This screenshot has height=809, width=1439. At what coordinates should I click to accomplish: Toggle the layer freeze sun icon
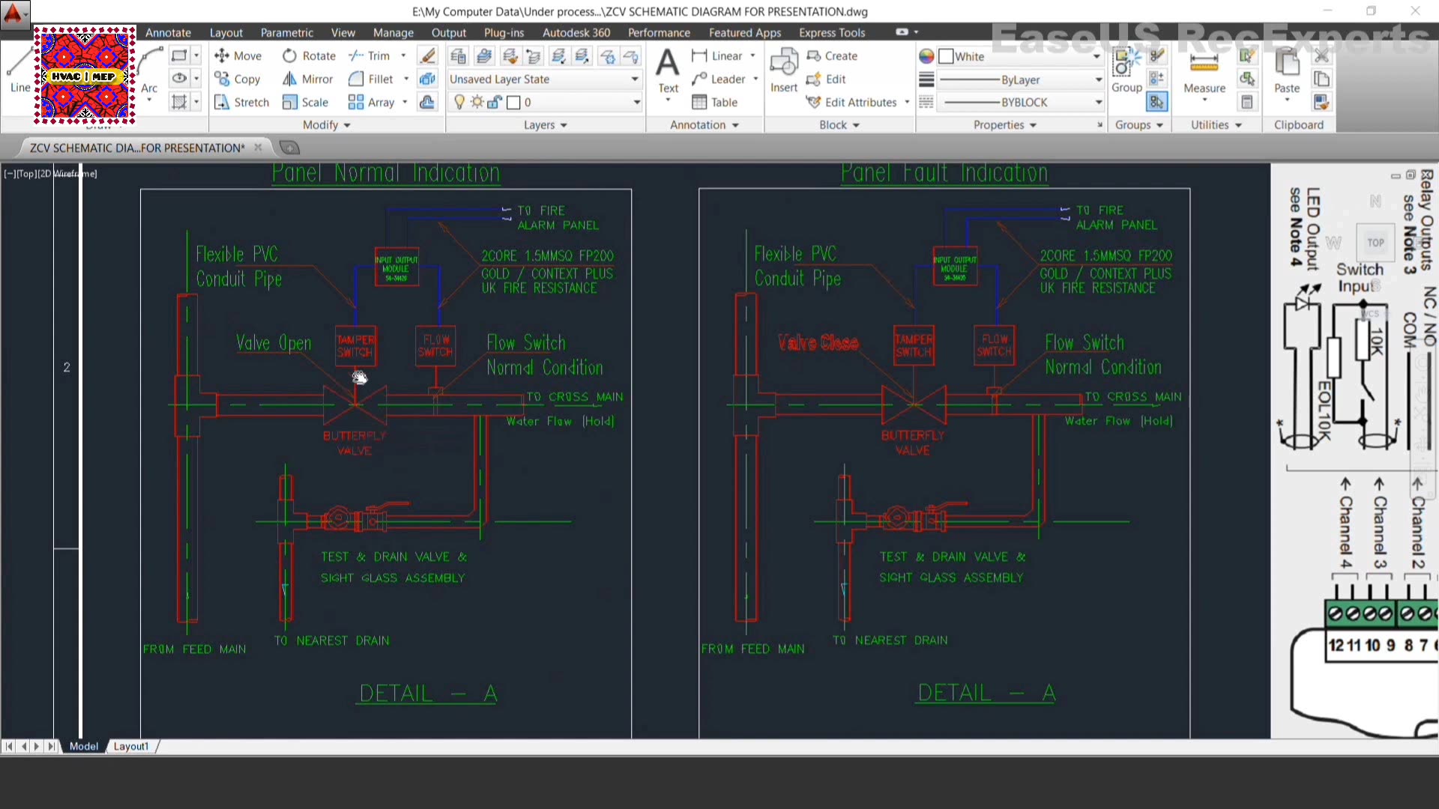[x=477, y=102]
